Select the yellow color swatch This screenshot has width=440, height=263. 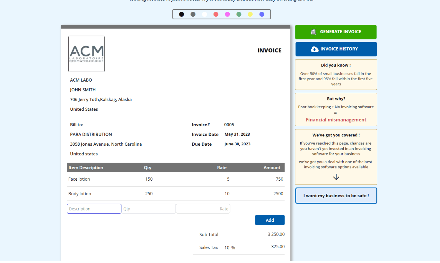coord(250,14)
